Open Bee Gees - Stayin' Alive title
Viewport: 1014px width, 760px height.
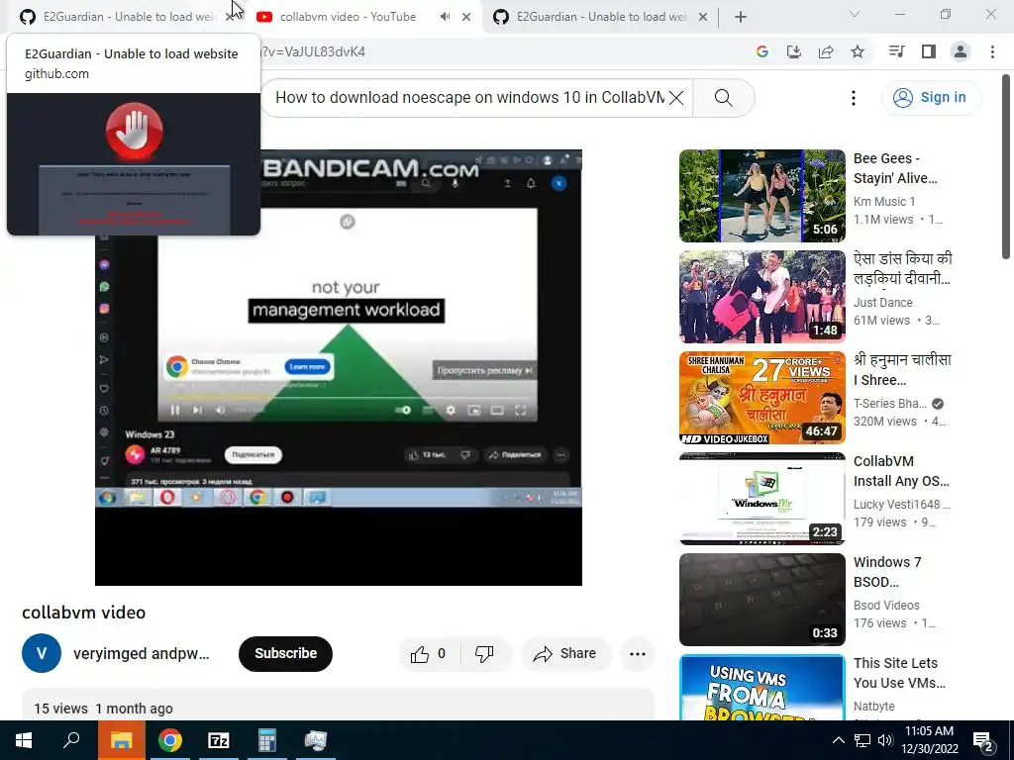pyautogui.click(x=895, y=168)
